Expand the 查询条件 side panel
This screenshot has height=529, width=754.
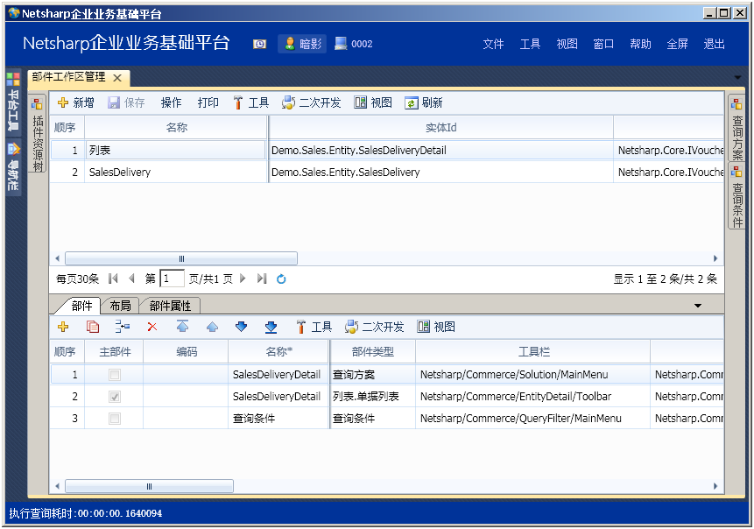pyautogui.click(x=736, y=196)
